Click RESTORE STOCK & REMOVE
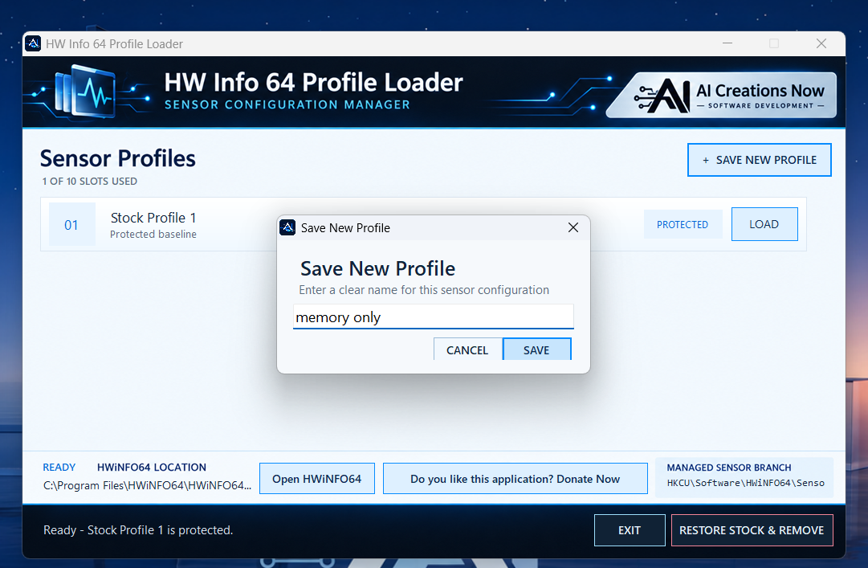 (x=752, y=530)
